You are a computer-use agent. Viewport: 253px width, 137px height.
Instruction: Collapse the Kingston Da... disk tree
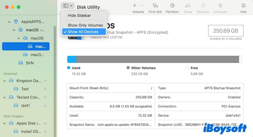click(x=4, y=81)
